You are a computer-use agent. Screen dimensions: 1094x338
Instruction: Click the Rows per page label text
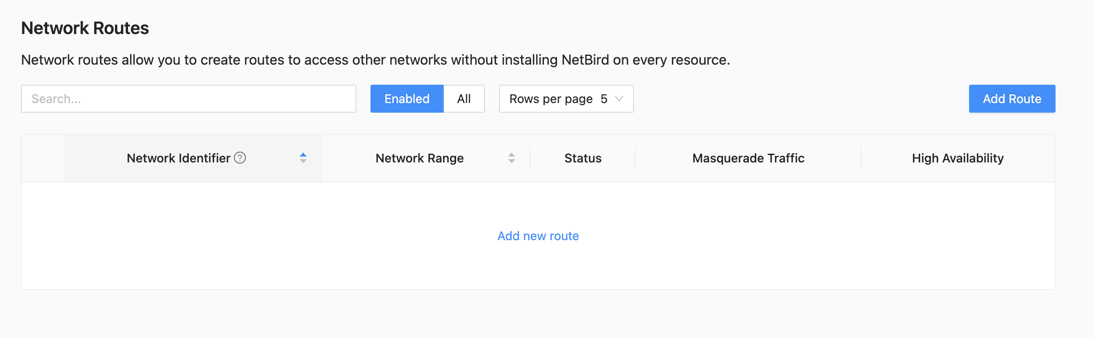tap(551, 99)
